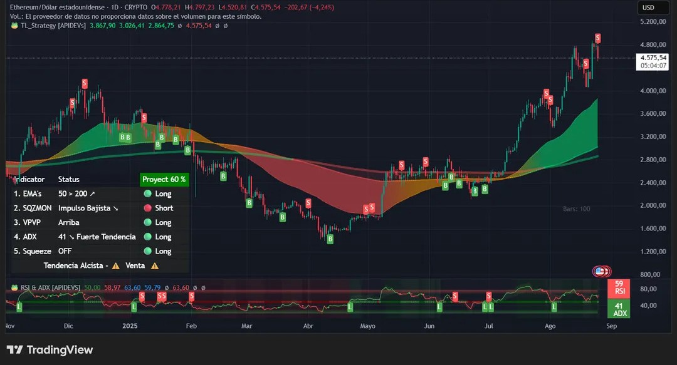
Task: Click the B buy marker at April's lowest price
Action: (330, 239)
